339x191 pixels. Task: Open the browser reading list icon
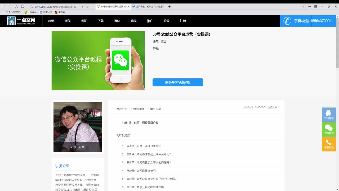pyautogui.click(x=23, y=6)
